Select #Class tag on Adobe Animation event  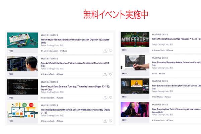click(x=162, y=74)
